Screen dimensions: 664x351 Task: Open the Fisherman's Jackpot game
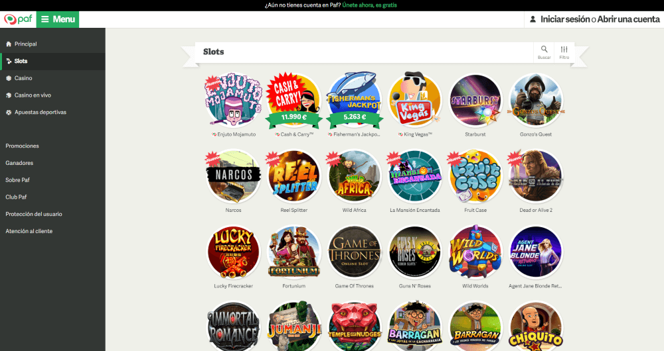[x=355, y=101]
